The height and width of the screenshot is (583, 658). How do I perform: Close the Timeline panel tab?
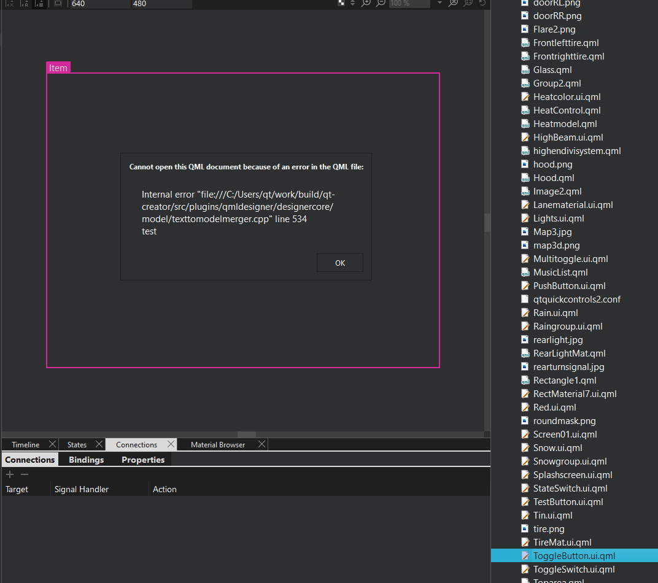[x=52, y=444]
